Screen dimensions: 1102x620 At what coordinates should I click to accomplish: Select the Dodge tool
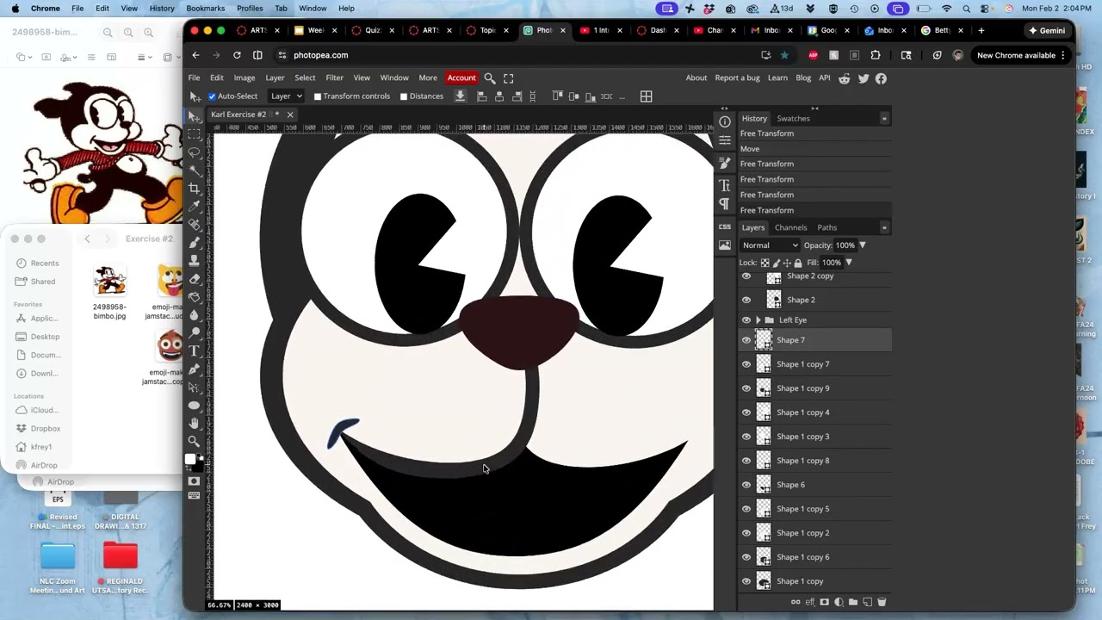coord(195,332)
